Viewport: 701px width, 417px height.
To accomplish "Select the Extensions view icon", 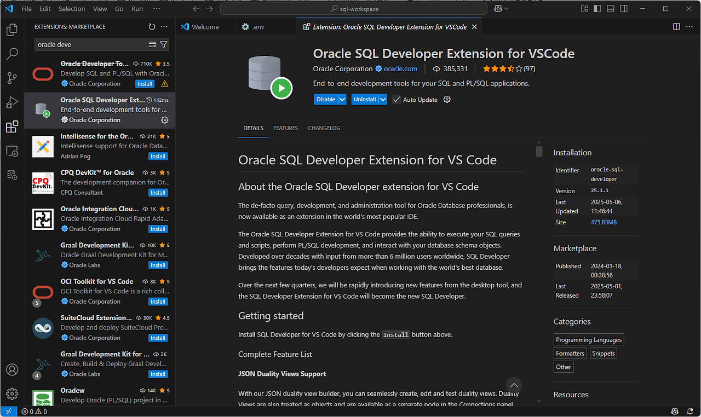I will pos(12,127).
